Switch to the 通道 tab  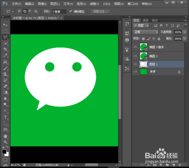146,20
